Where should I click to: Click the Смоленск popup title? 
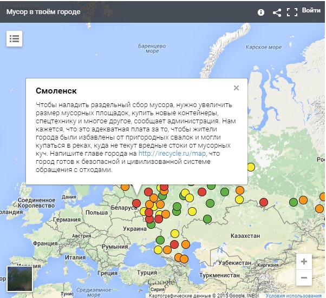[56, 91]
